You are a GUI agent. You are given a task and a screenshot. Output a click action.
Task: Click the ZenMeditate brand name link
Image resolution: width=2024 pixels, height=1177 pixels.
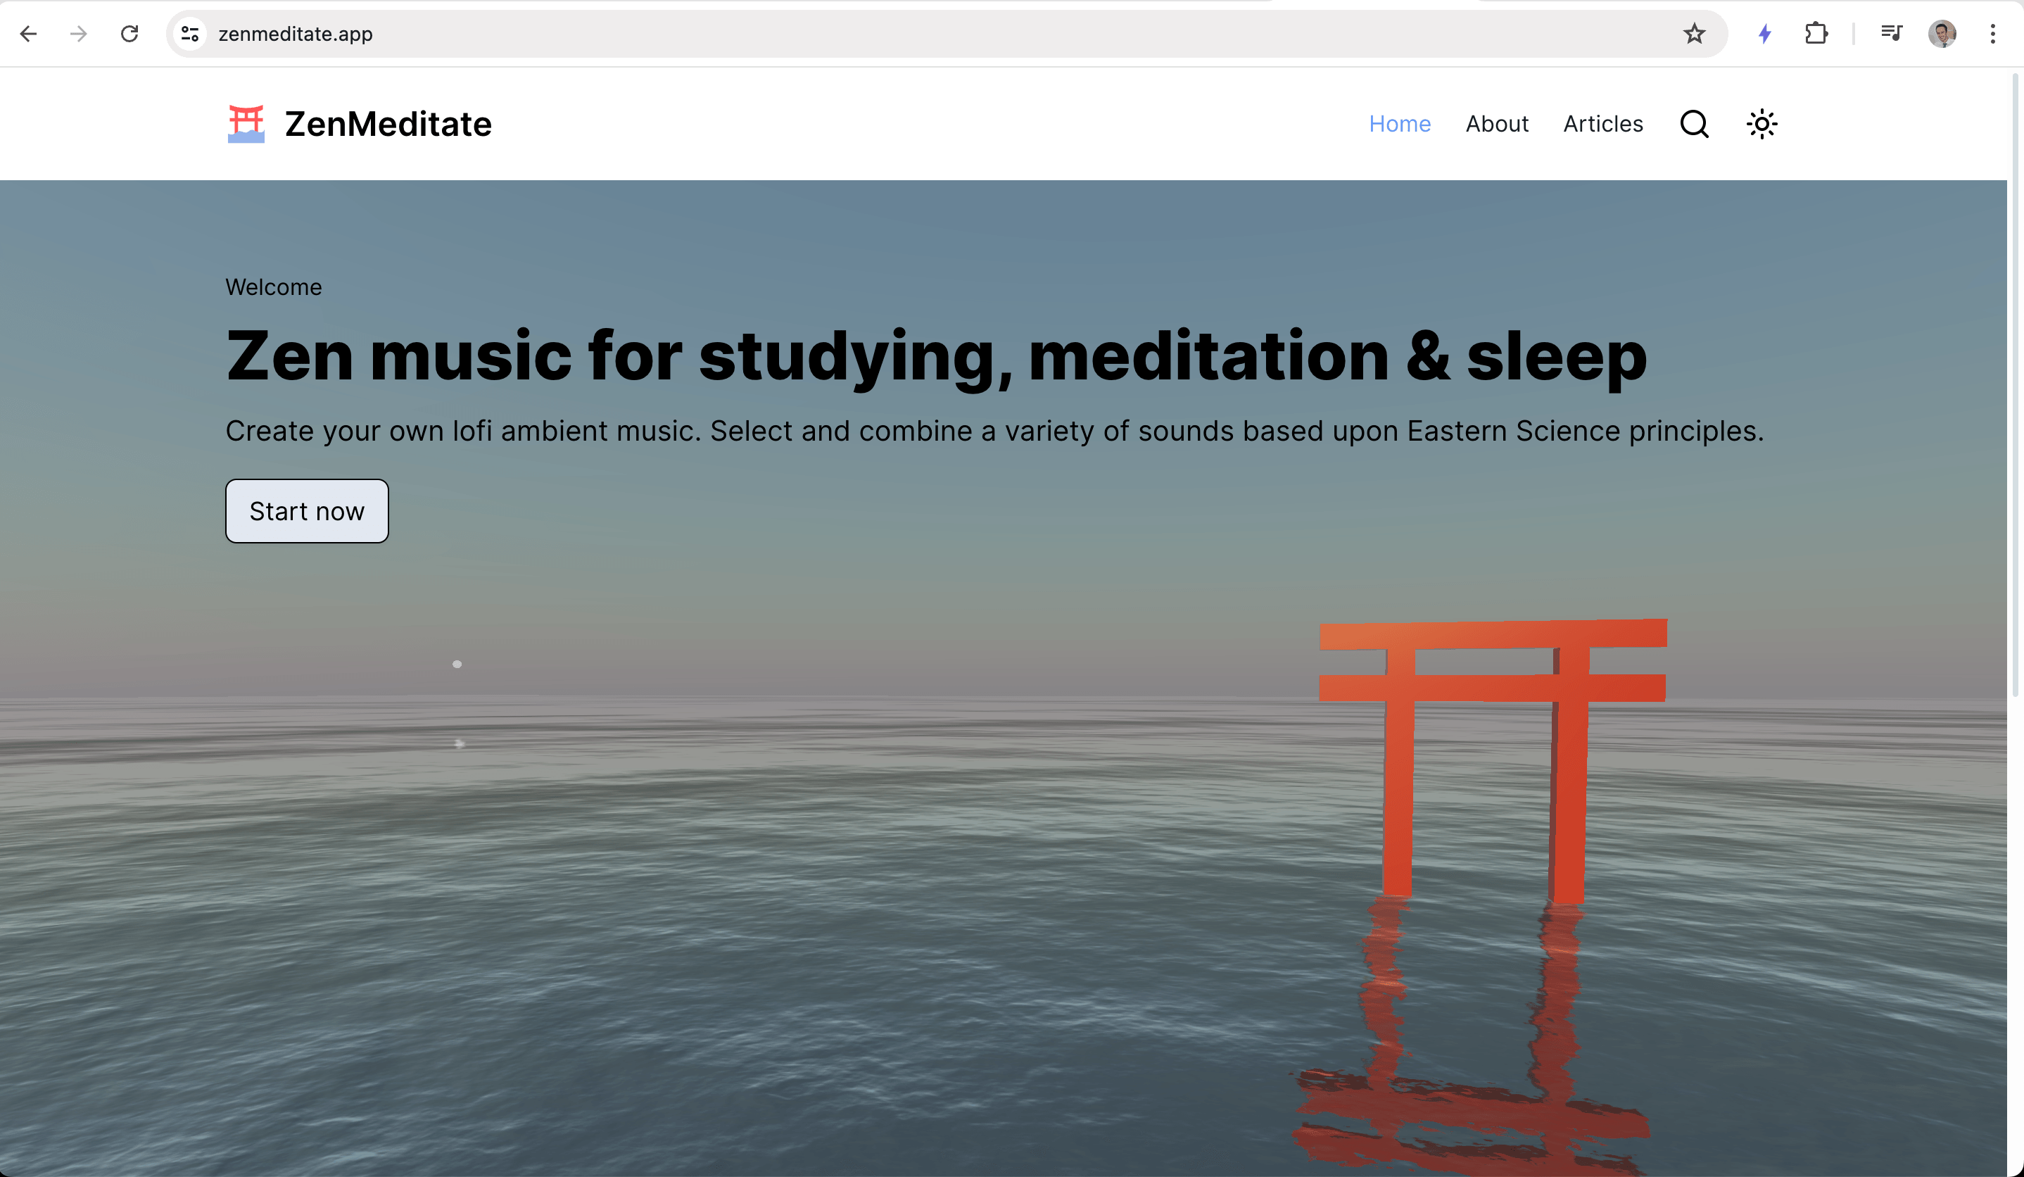coord(388,124)
